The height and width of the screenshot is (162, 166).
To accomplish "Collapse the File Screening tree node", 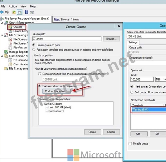I will (x=2, y=36).
